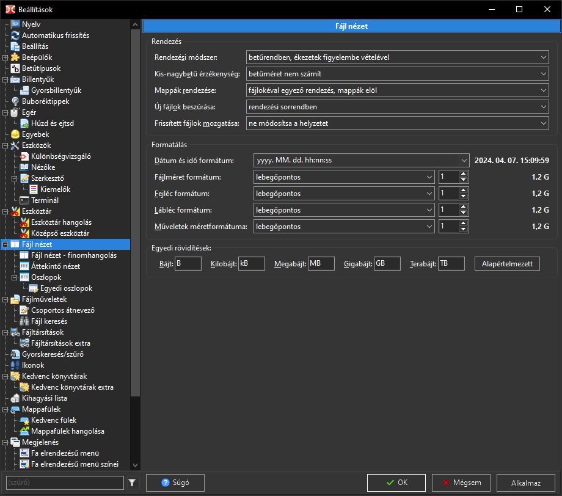
Task: Click the Beépülők plugin puzzle icon
Action: click(15, 57)
